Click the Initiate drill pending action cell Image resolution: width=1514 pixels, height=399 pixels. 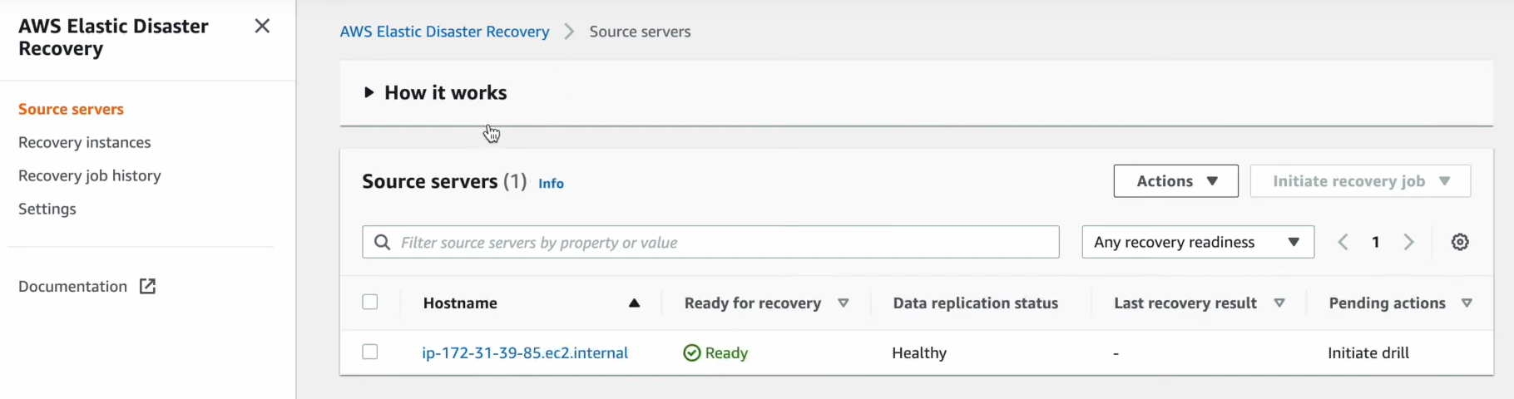pos(1368,352)
